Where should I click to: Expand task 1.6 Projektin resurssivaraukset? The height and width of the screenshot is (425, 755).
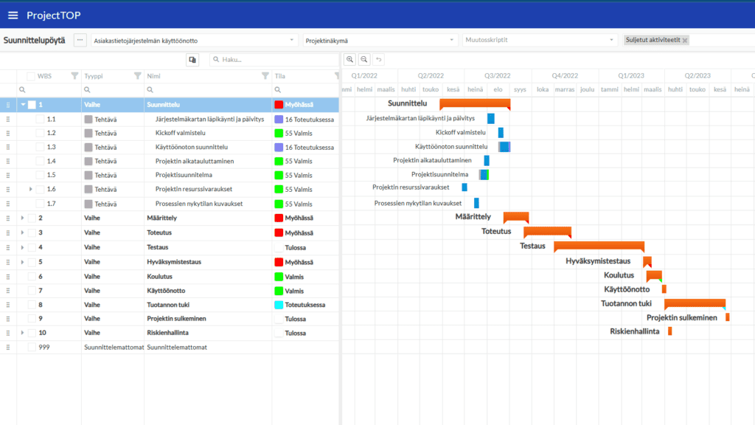[31, 190]
